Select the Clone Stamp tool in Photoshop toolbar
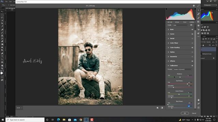218x122 pixels. tap(2, 36)
